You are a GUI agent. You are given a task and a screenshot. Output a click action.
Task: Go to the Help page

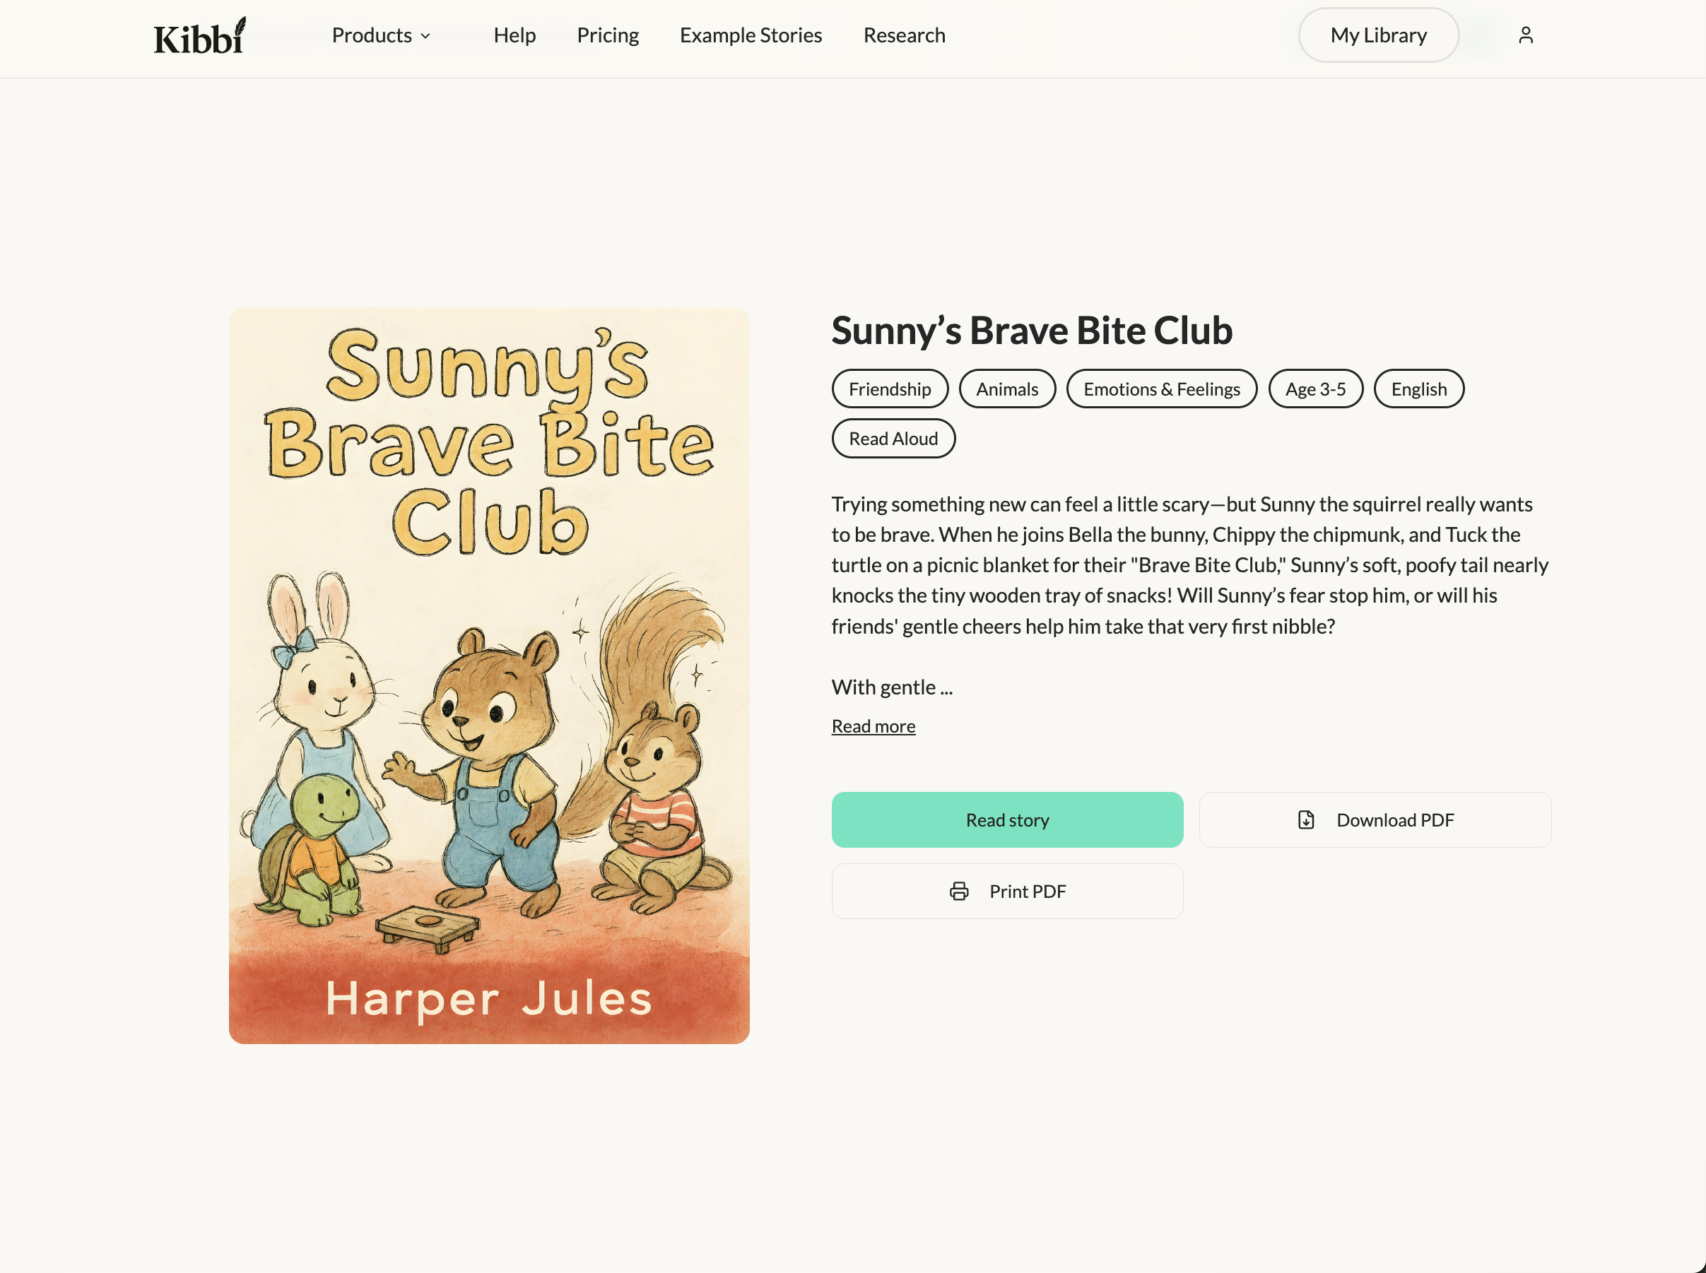pos(514,35)
